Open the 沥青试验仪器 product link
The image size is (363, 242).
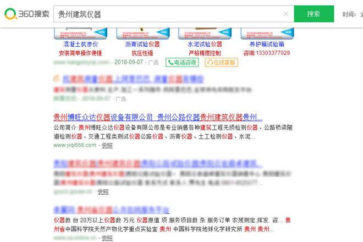click(x=142, y=44)
